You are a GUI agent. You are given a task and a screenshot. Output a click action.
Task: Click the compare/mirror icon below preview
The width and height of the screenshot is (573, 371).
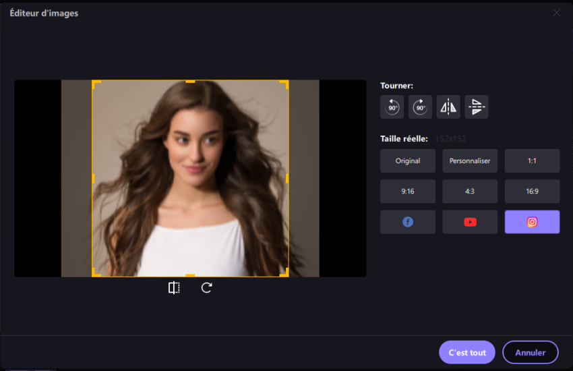[174, 288]
